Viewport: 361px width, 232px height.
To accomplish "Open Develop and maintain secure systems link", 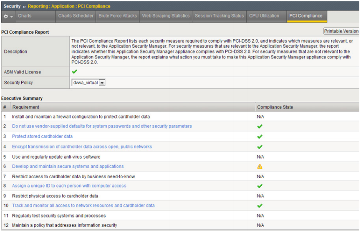I will [x=68, y=166].
